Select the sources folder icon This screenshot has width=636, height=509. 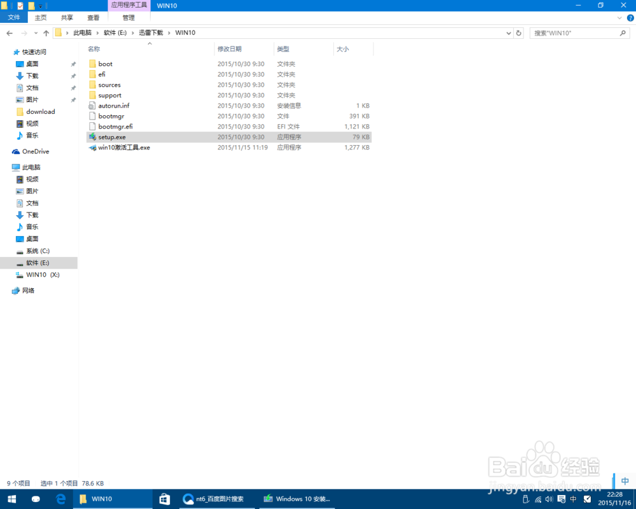[x=92, y=85]
